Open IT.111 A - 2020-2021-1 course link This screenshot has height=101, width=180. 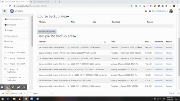pos(15,19)
